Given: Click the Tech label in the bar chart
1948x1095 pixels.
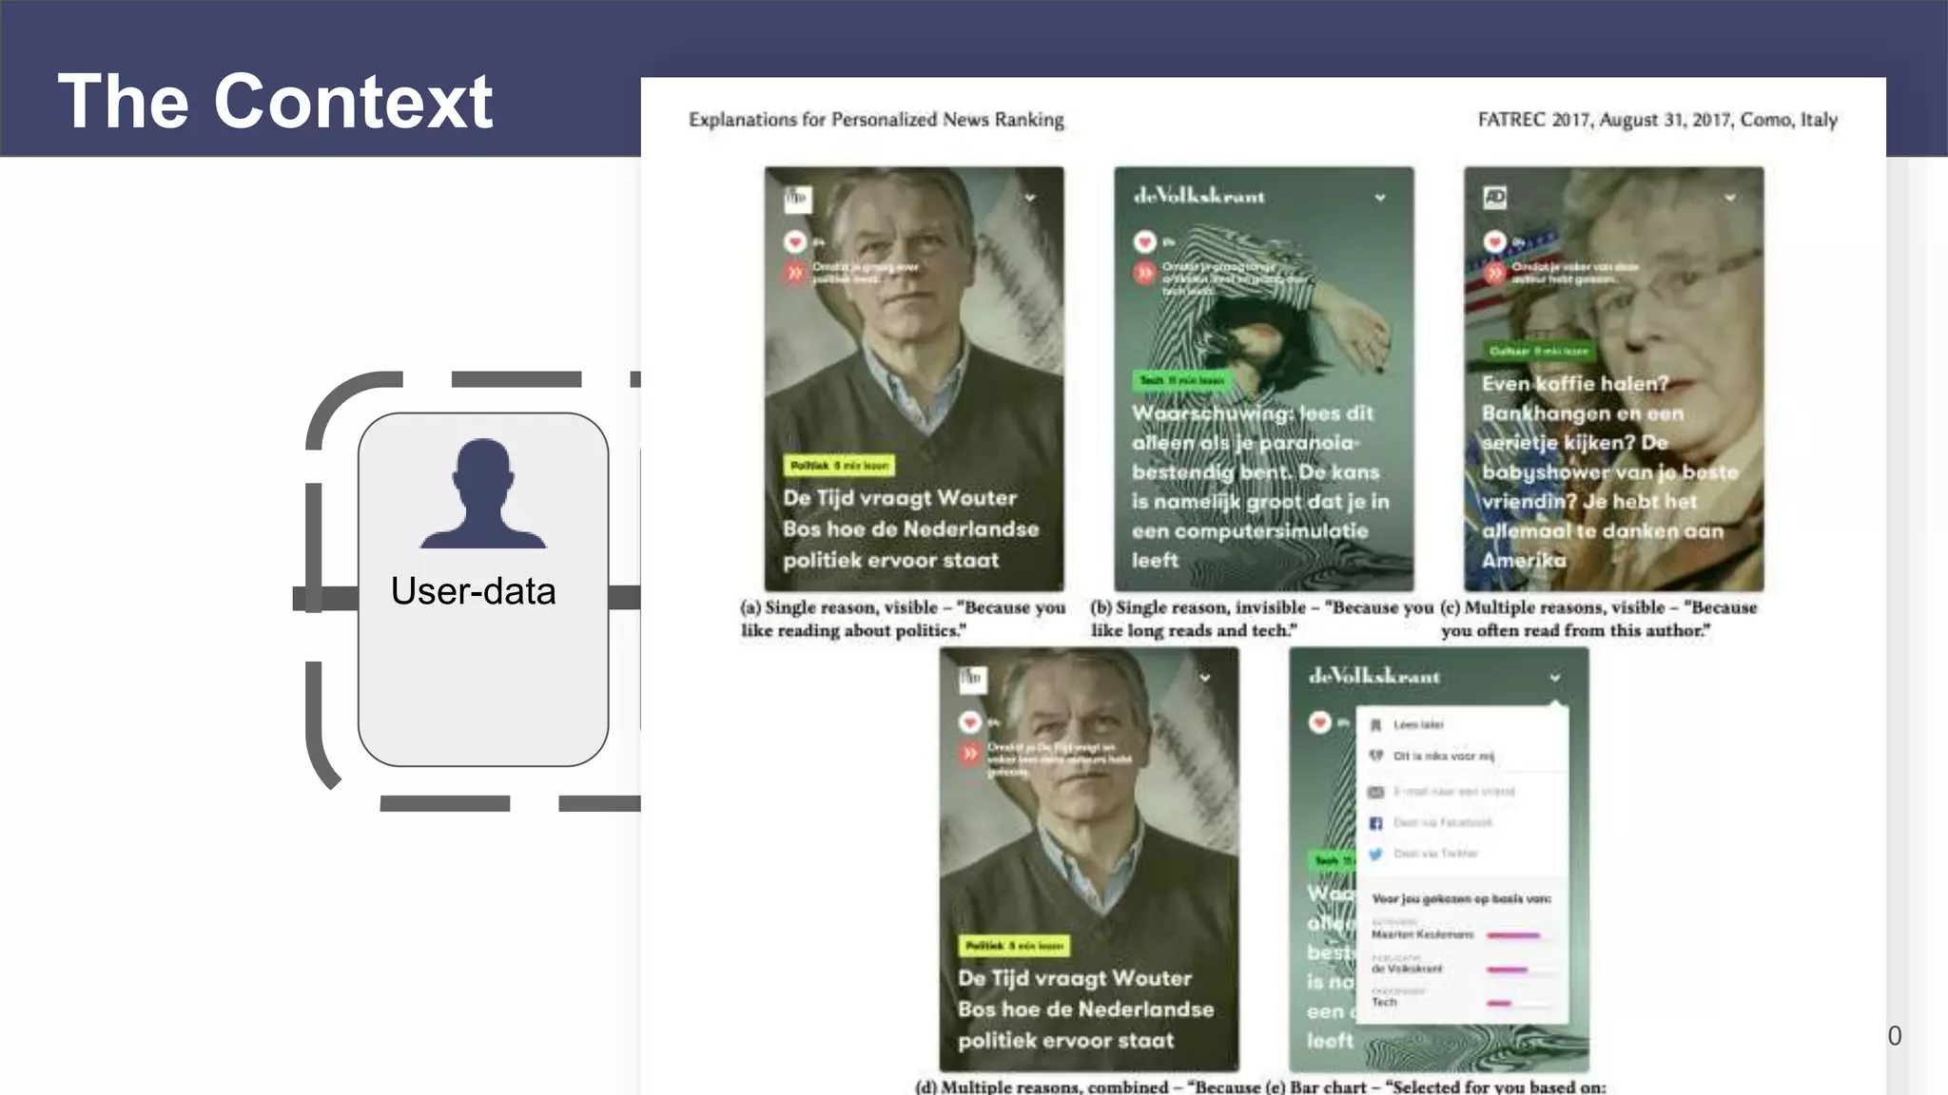Looking at the screenshot, I should click(x=1384, y=1003).
